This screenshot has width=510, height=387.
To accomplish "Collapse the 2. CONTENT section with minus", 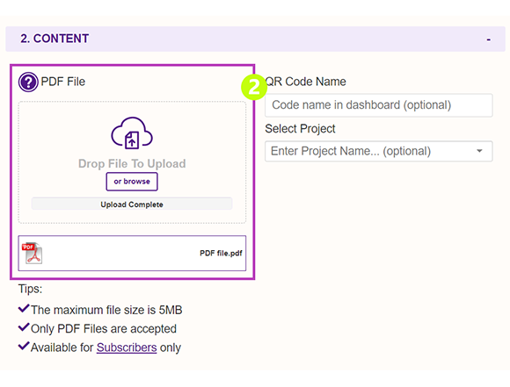I will pyautogui.click(x=488, y=39).
